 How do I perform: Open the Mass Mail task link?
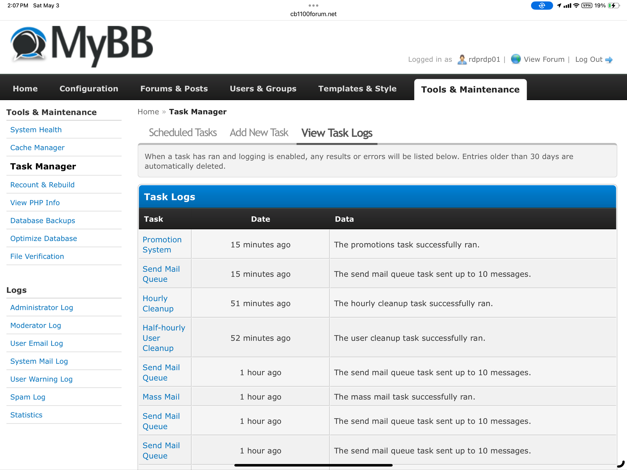click(x=161, y=397)
